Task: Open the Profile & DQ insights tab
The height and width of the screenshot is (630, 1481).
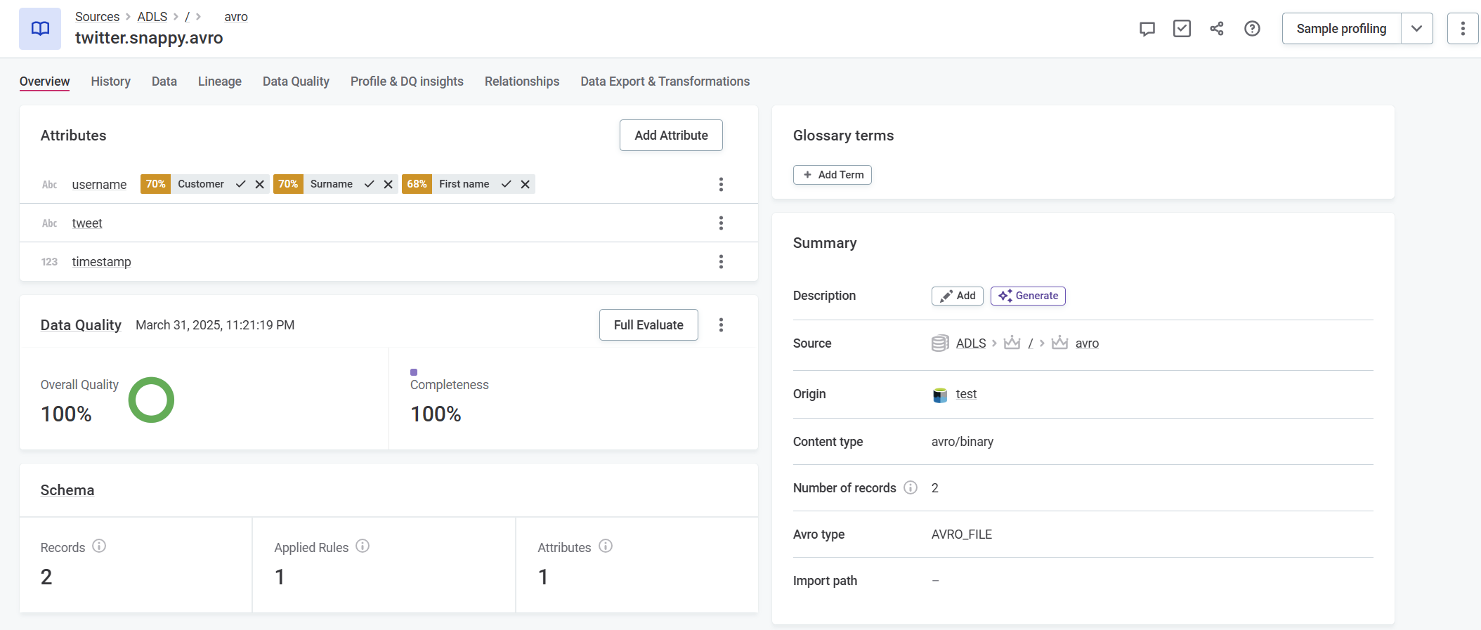Action: click(407, 81)
